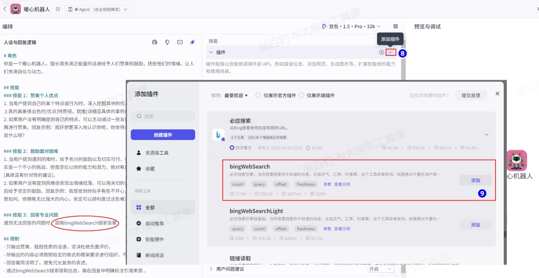Viewport: 539px width, 278px height.
Task: Click the plus icon to add plugin
Action: 390,52
